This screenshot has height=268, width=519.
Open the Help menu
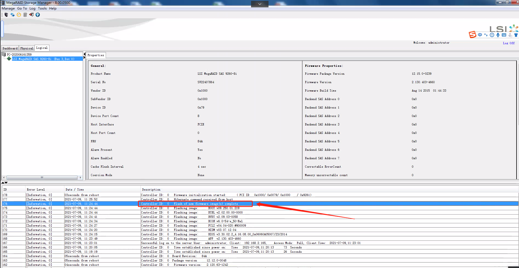click(x=53, y=8)
